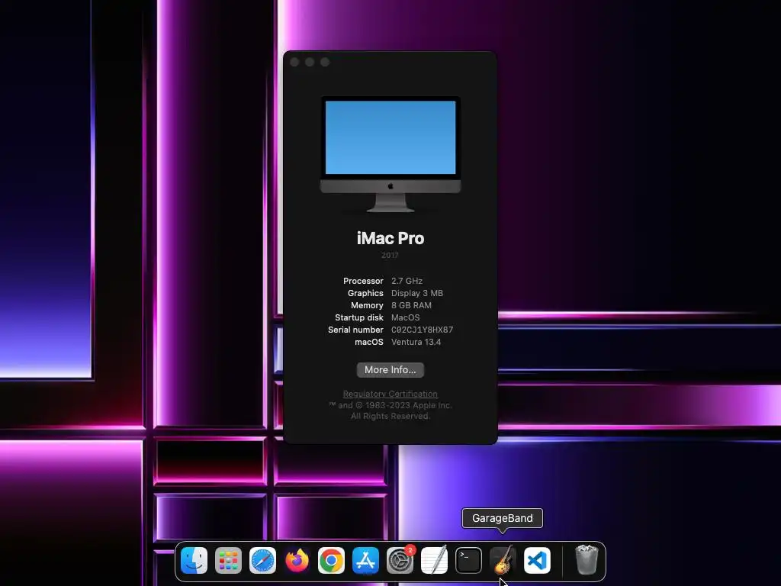Select the Startup disk value MacOS

click(406, 317)
